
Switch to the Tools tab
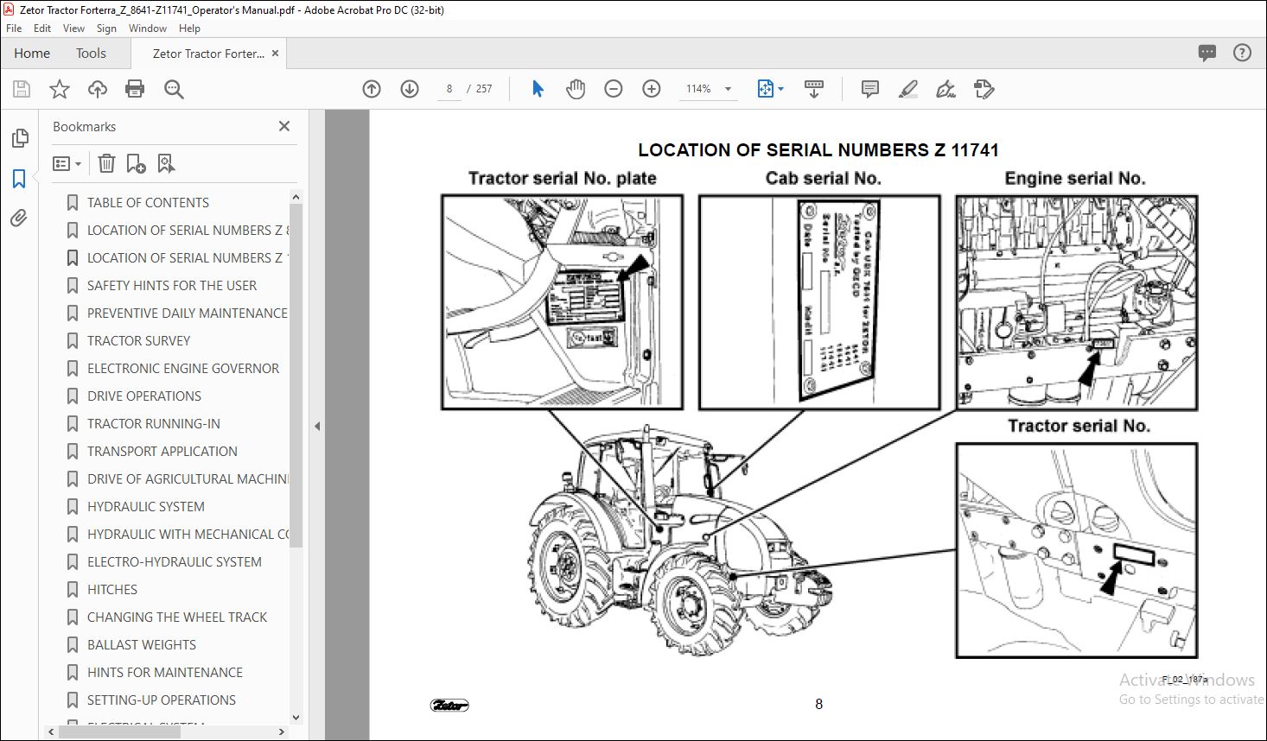(91, 54)
